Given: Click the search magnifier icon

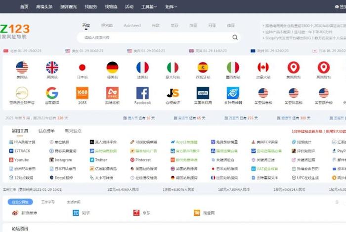Looking at the screenshot, I should [235, 38].
